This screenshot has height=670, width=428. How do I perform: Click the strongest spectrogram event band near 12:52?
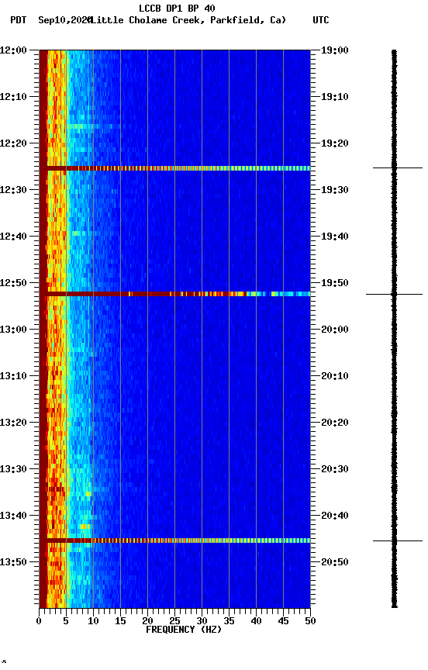174,294
